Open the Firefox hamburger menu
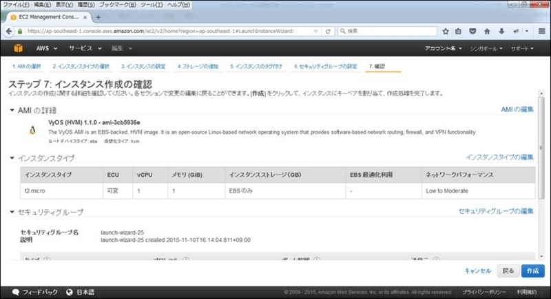This screenshot has height=299, width=551. tap(542, 31)
